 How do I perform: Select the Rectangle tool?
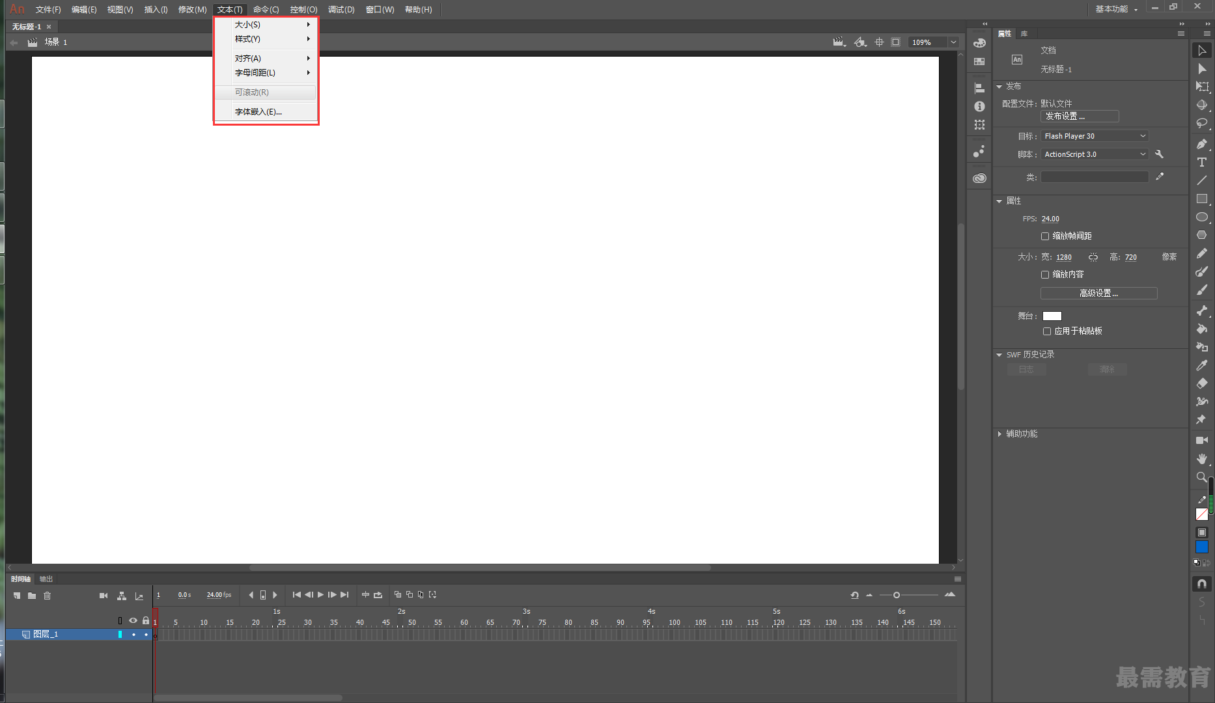[1202, 199]
